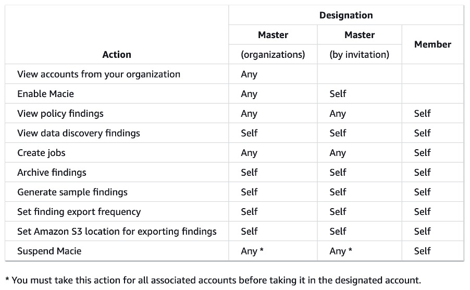Click 'Any *' under Master (by invitation) column

(341, 251)
